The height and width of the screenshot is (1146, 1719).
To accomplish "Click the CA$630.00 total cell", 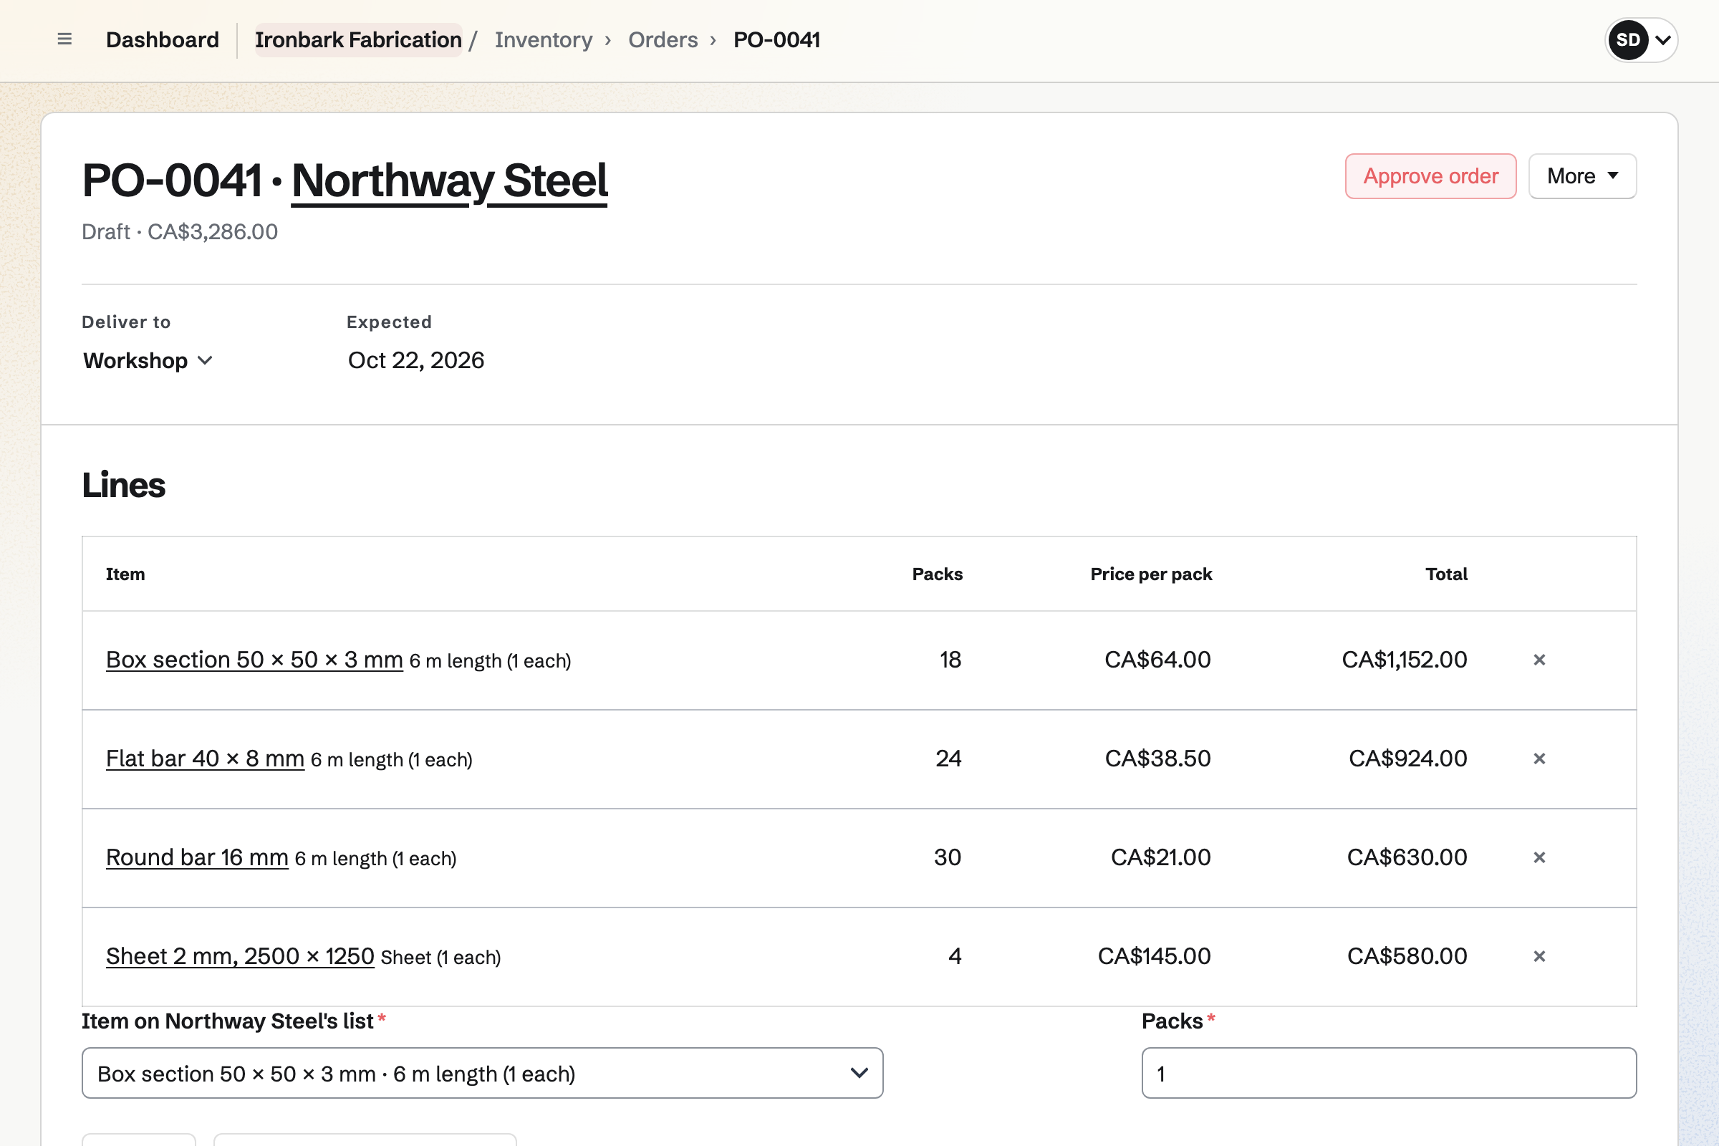I will [x=1407, y=857].
